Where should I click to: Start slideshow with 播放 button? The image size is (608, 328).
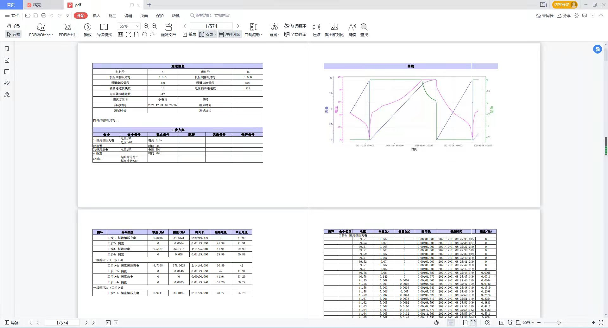point(88,30)
